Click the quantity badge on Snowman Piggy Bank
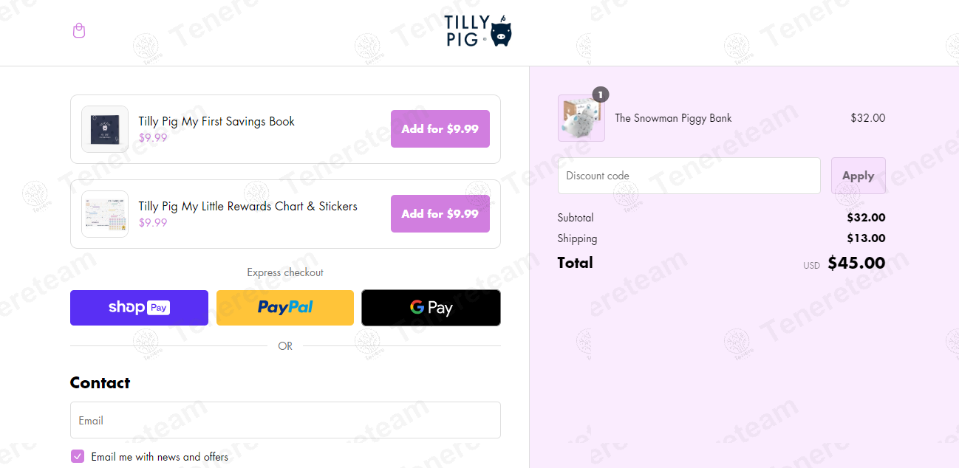The width and height of the screenshot is (959, 468). coord(601,94)
